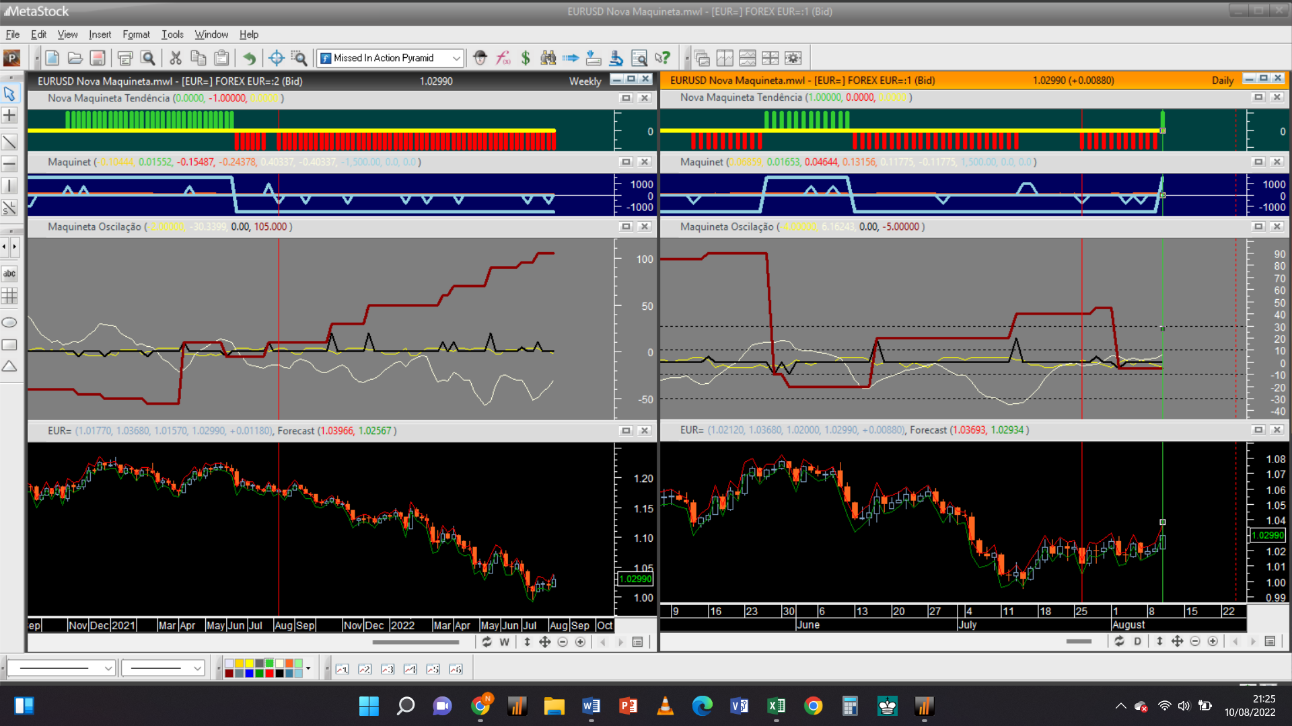The height and width of the screenshot is (726, 1292).
Task: Expand the line style dropdown
Action: 108,668
